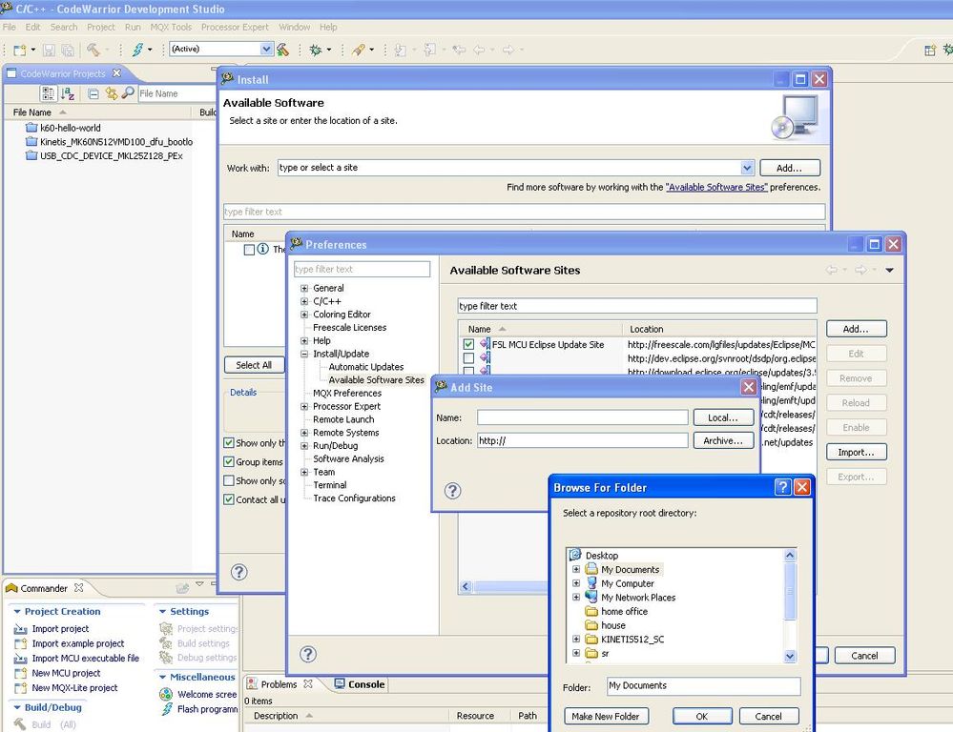Toggle the 'Contact all u...' checkbox in Install
Screen dimensions: 953x732
coord(229,499)
